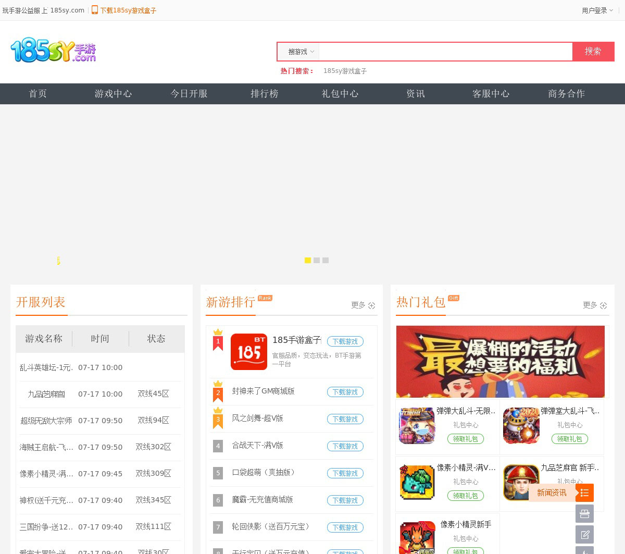Click the gray edit pencil sidebar icon
The image size is (625, 554).
584,534
